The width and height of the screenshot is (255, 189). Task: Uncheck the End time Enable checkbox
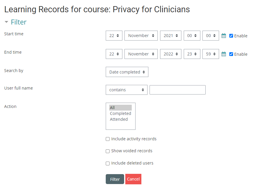[x=231, y=54]
